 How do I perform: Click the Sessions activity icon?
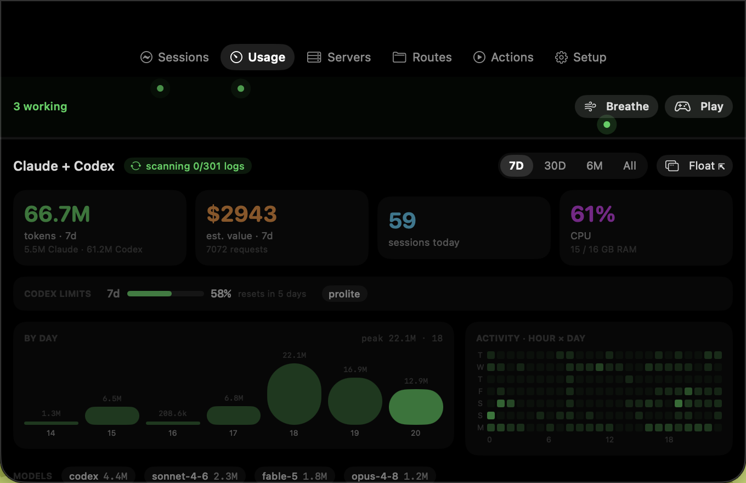coord(146,57)
